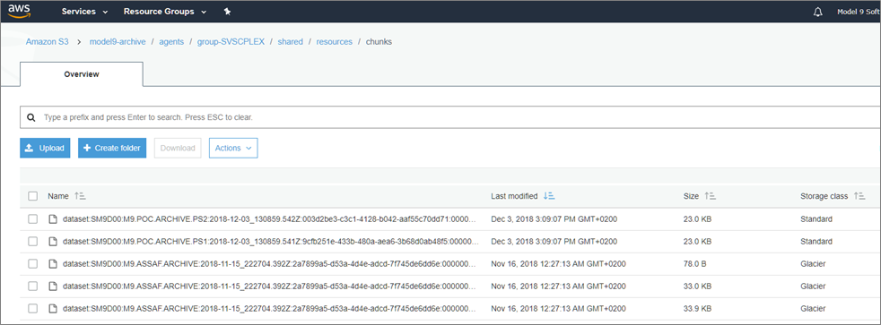This screenshot has width=881, height=325.
Task: Click the pin favorites icon in header
Action: (227, 12)
